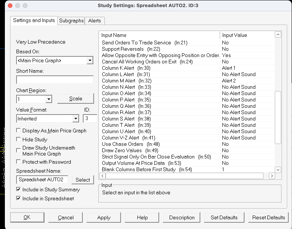Open the Value Format dropdown
This screenshot has height=229, width=292.
[76, 119]
